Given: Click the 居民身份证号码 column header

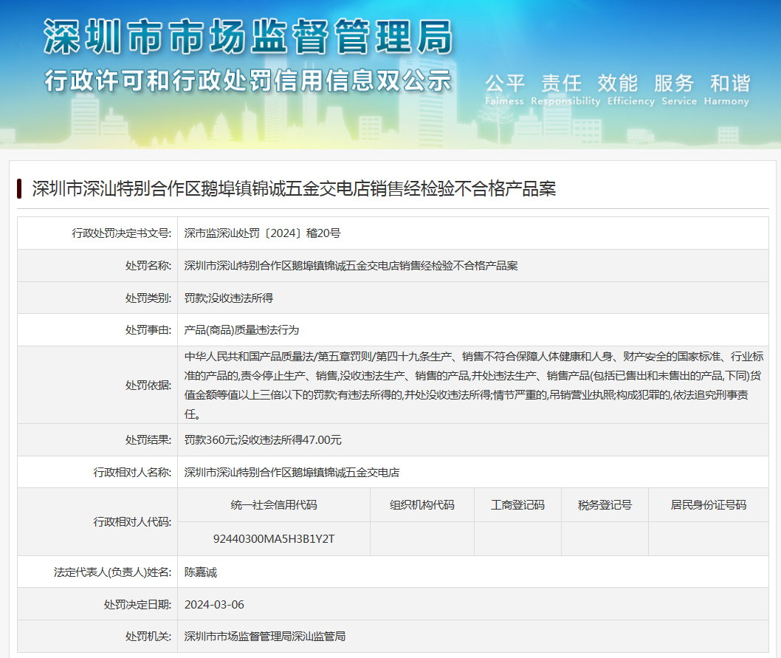Looking at the screenshot, I should (x=709, y=505).
